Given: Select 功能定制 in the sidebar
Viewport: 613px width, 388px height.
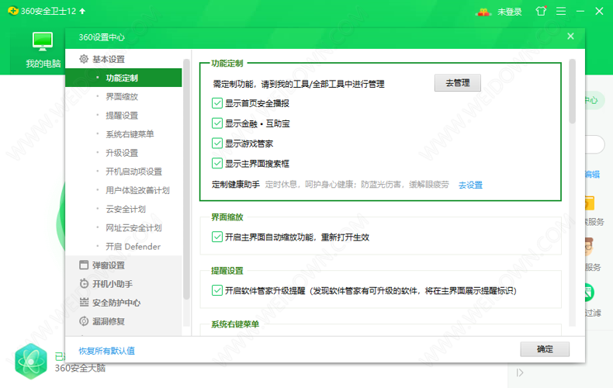Looking at the screenshot, I should [x=123, y=78].
